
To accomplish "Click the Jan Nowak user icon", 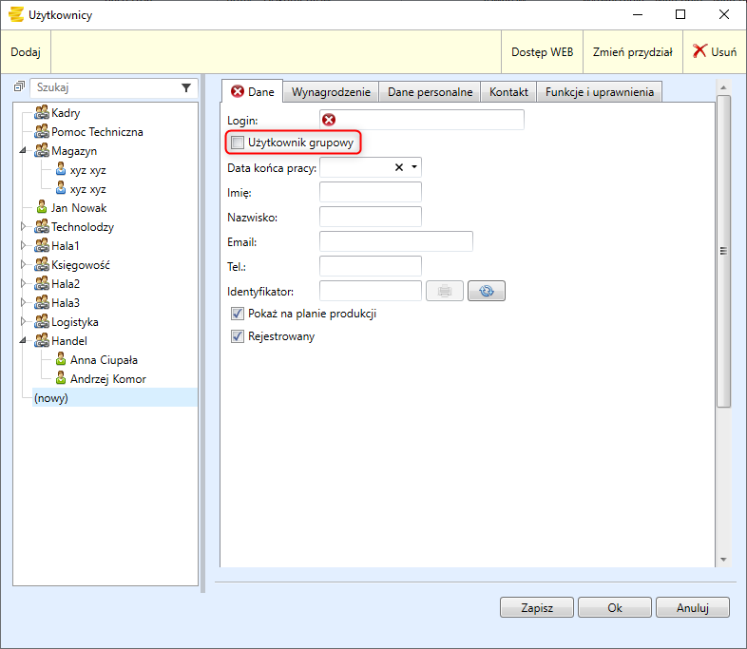I will [42, 208].
